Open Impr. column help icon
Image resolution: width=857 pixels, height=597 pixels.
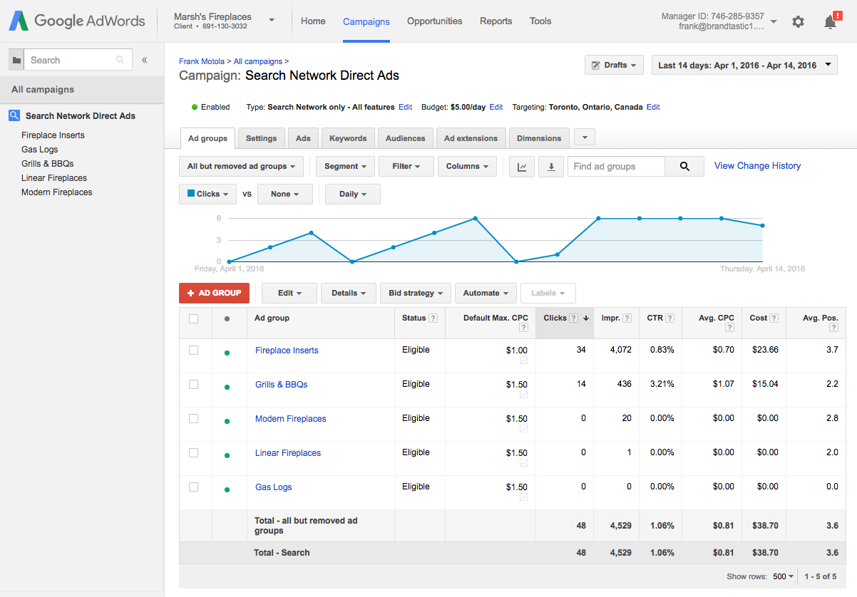pos(627,318)
